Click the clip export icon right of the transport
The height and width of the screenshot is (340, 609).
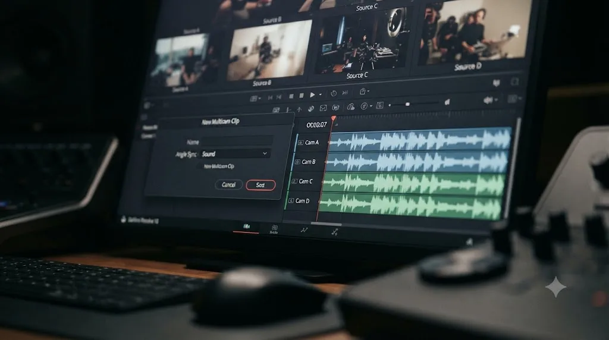coord(362,92)
